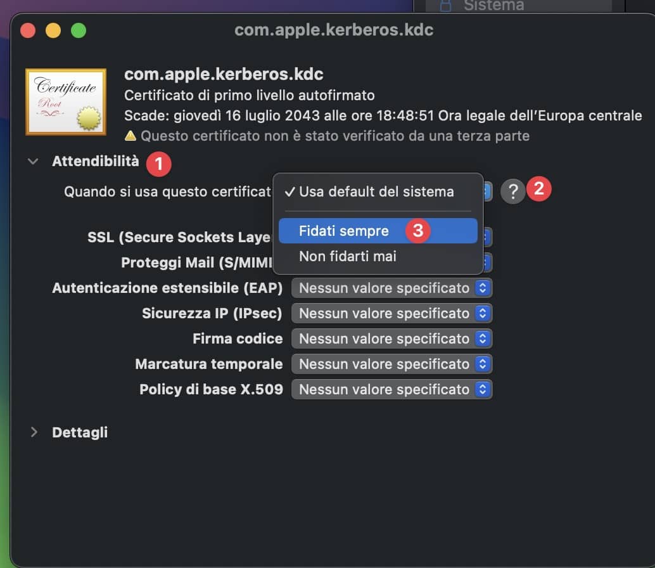Expand the Dettagli section

click(x=34, y=432)
